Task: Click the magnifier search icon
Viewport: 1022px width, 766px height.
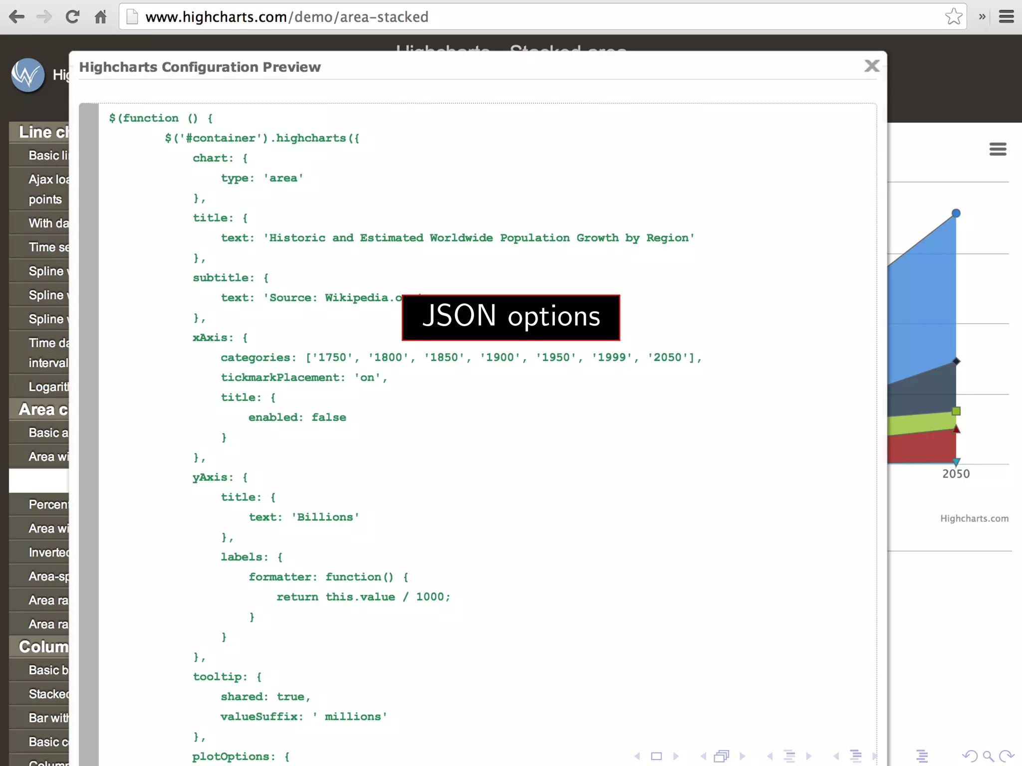Action: [x=988, y=756]
